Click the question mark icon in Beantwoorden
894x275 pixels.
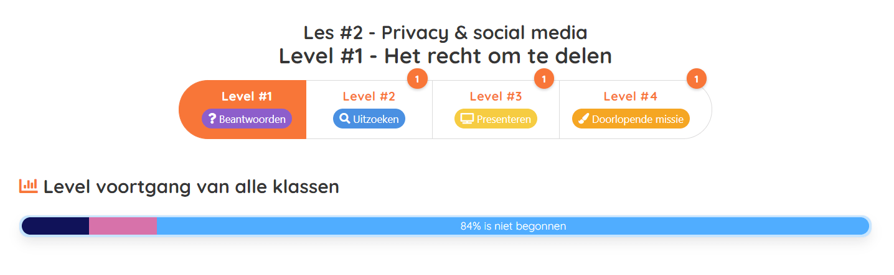click(x=212, y=119)
